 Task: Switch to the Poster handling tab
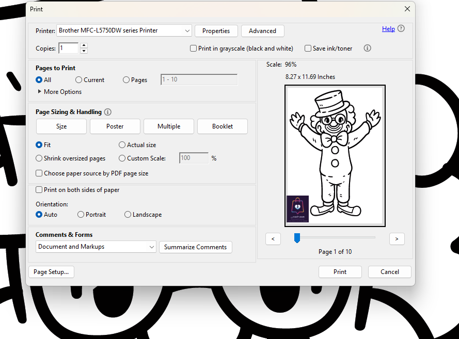click(x=115, y=126)
